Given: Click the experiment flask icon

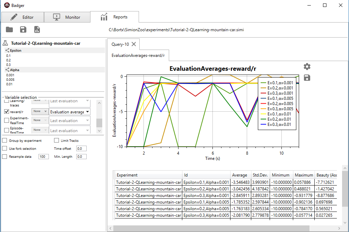Looking at the screenshot, I should (5, 43).
